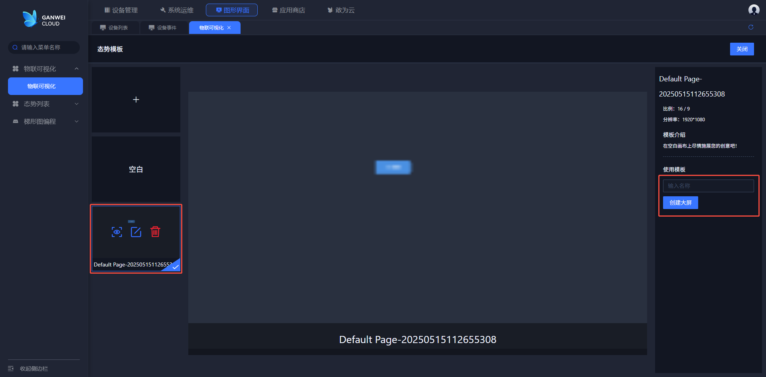Switch to the 设备事件 tab
Image resolution: width=766 pixels, height=377 pixels.
164,28
